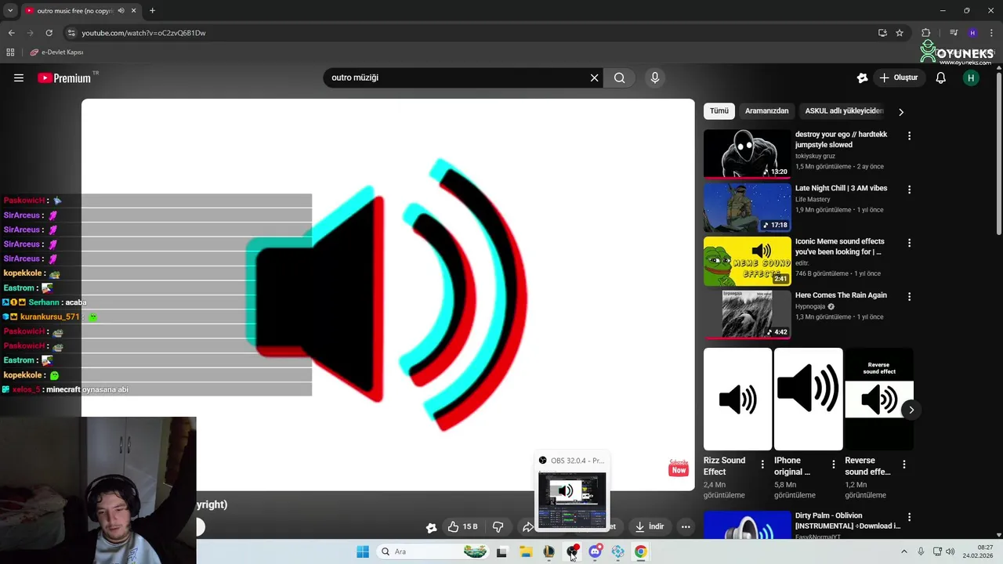
Task: Click the Windows taskbar Ara search box
Action: click(x=433, y=551)
